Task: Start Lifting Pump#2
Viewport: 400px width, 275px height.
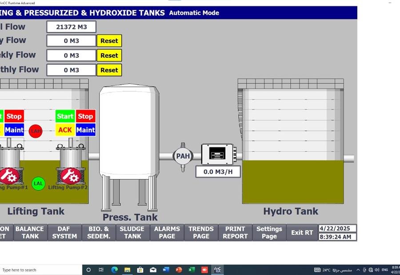Action: pos(65,116)
